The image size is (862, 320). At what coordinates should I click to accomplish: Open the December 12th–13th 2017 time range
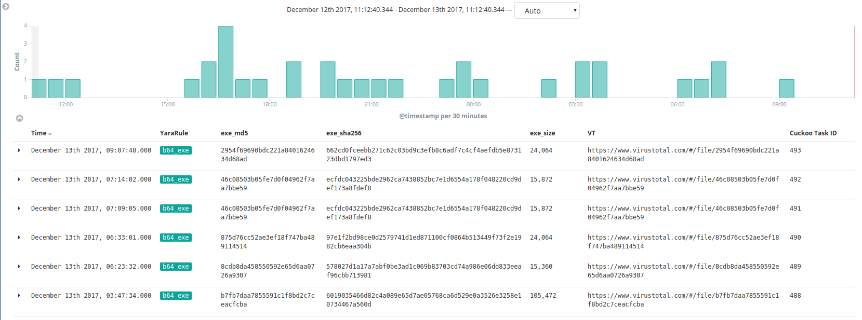coord(395,10)
